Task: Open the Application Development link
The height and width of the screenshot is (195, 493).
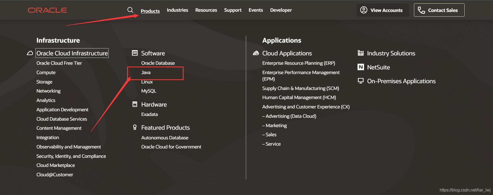Action: tap(62, 110)
